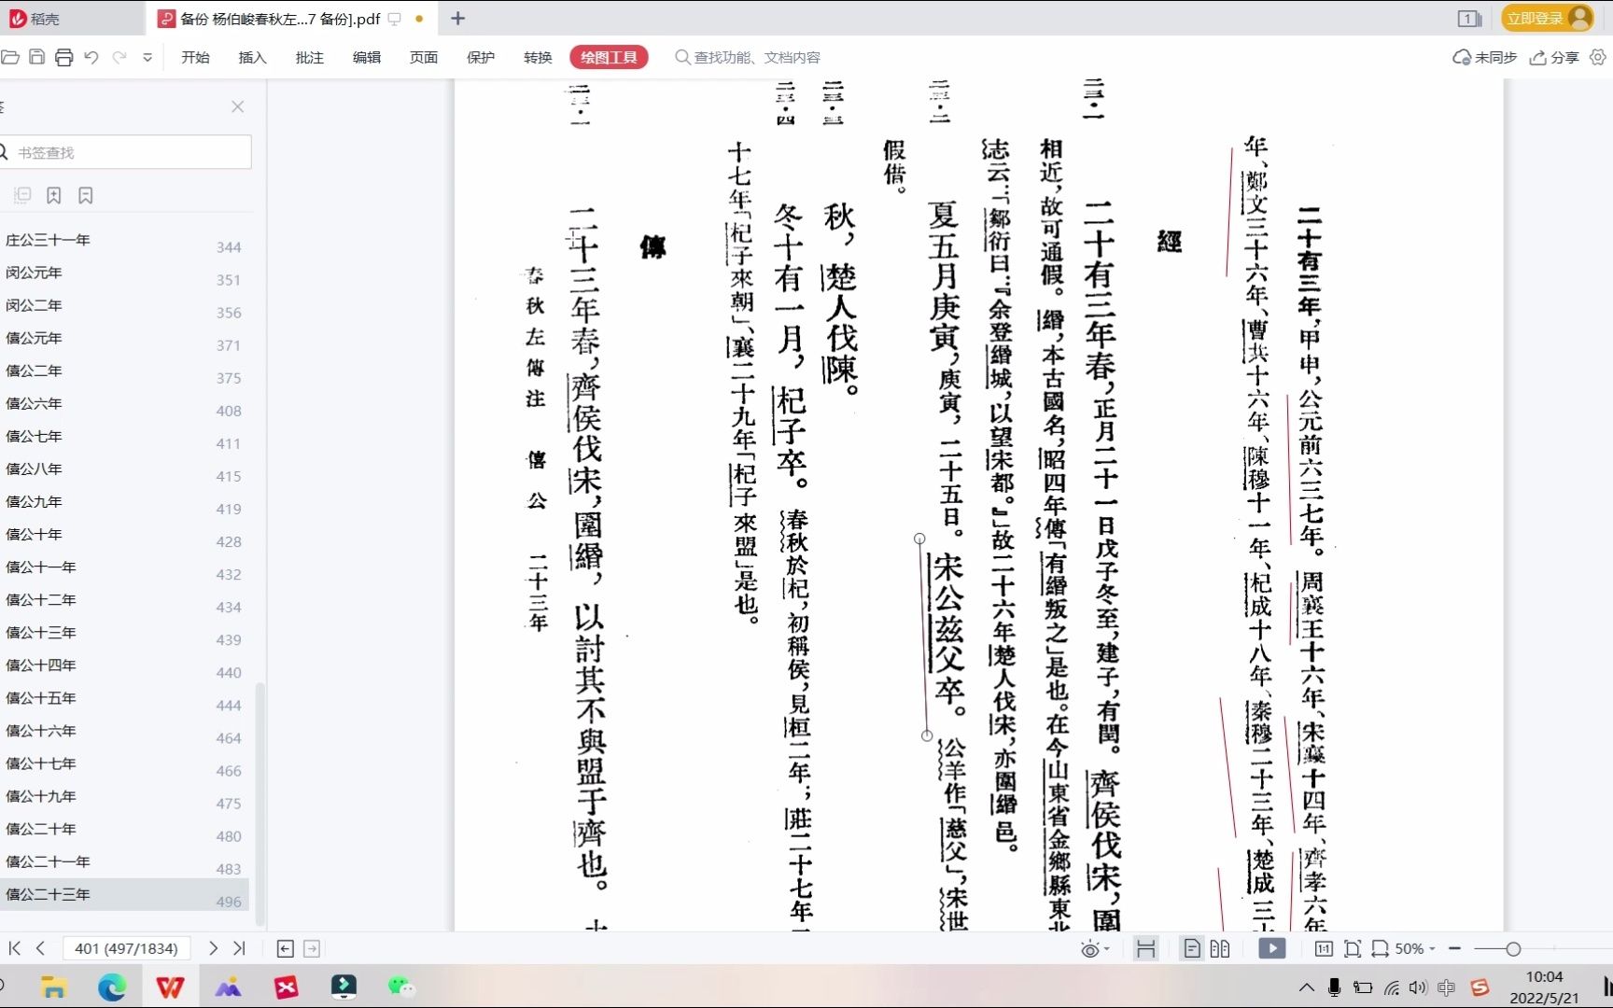Click the volume icon in system tray

point(1418,987)
